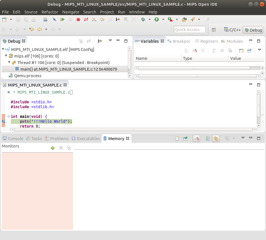Click the yellow Back navigation arrow
The image size is (266, 240).
40,29
